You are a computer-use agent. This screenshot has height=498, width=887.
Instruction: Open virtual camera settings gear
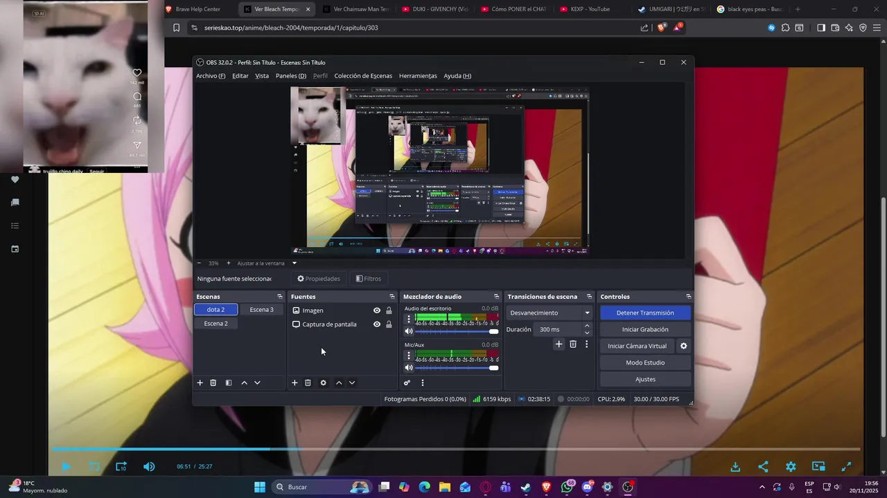[x=683, y=346]
